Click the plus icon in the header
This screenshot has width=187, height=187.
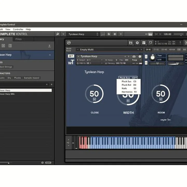click(121, 34)
